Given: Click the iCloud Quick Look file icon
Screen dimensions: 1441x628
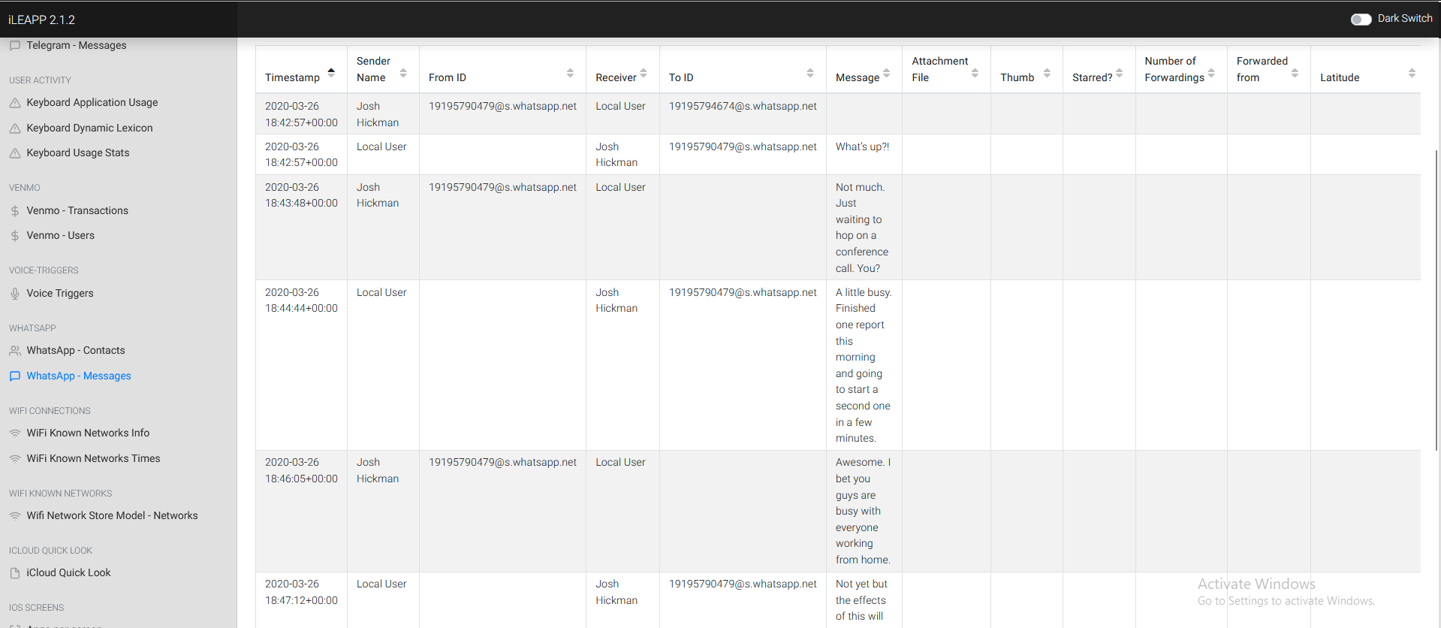Looking at the screenshot, I should (15, 573).
